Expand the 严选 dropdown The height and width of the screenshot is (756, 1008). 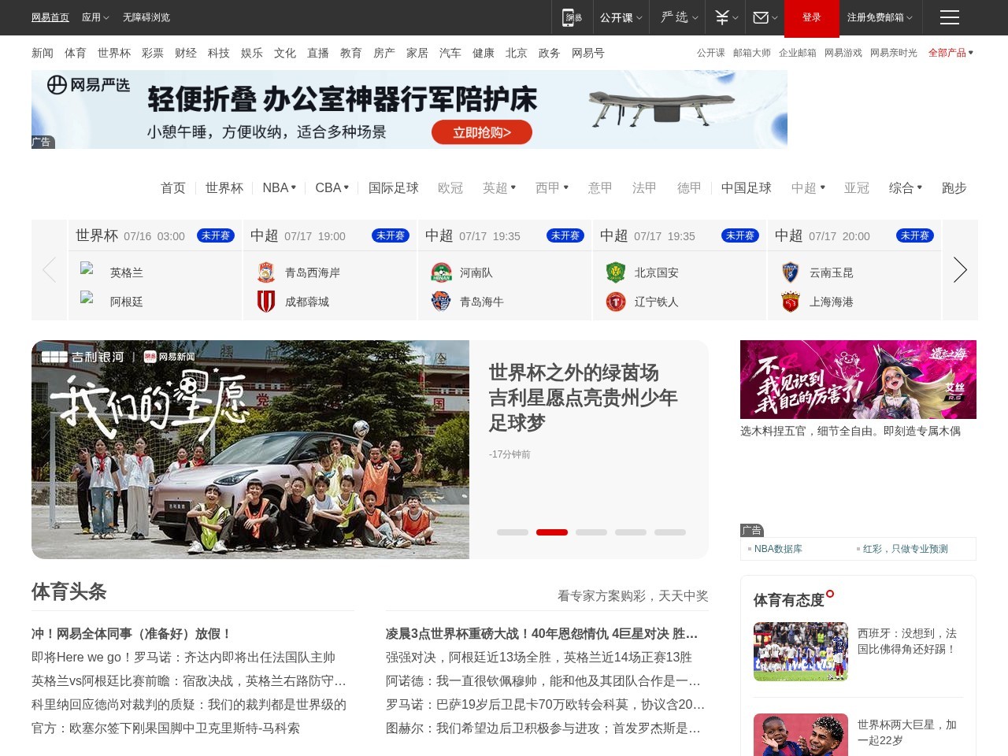[680, 17]
